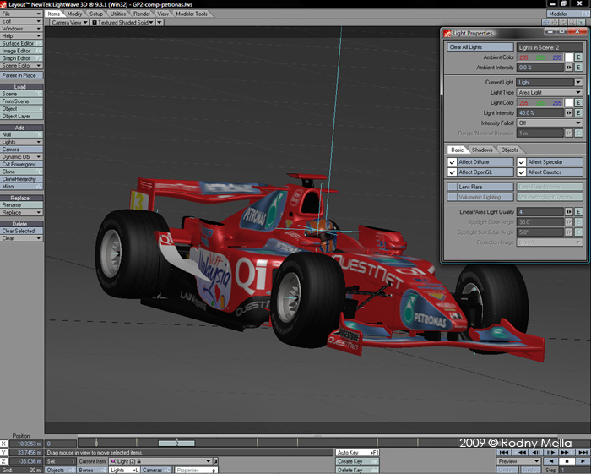
Task: Click the Ambient Color envelope E button
Action: [x=579, y=57]
